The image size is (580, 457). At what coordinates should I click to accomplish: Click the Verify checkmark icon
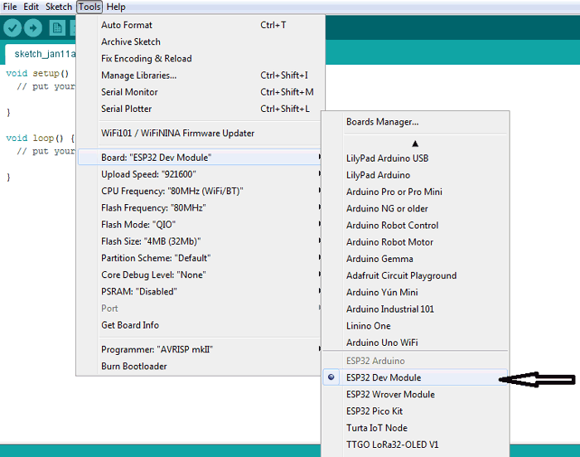point(12,28)
